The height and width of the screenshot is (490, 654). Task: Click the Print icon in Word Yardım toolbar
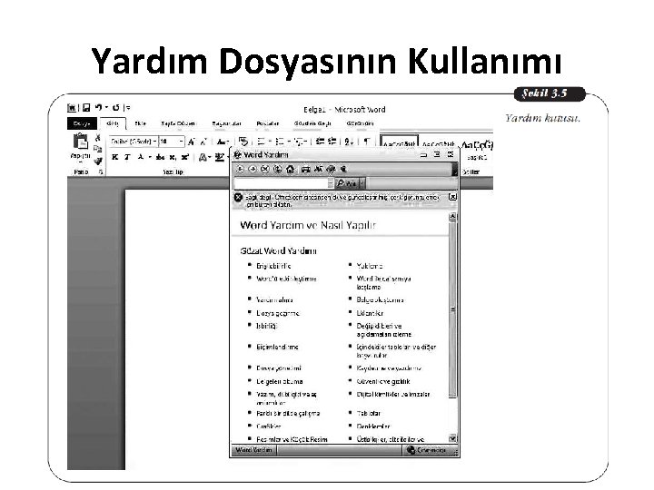pyautogui.click(x=306, y=169)
